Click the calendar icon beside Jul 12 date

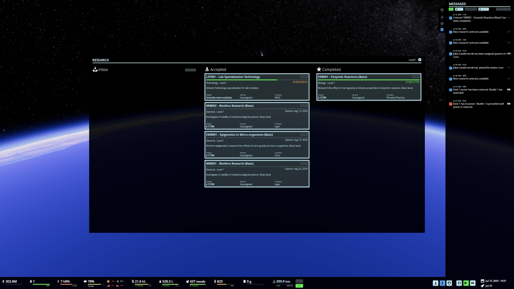click(483, 281)
